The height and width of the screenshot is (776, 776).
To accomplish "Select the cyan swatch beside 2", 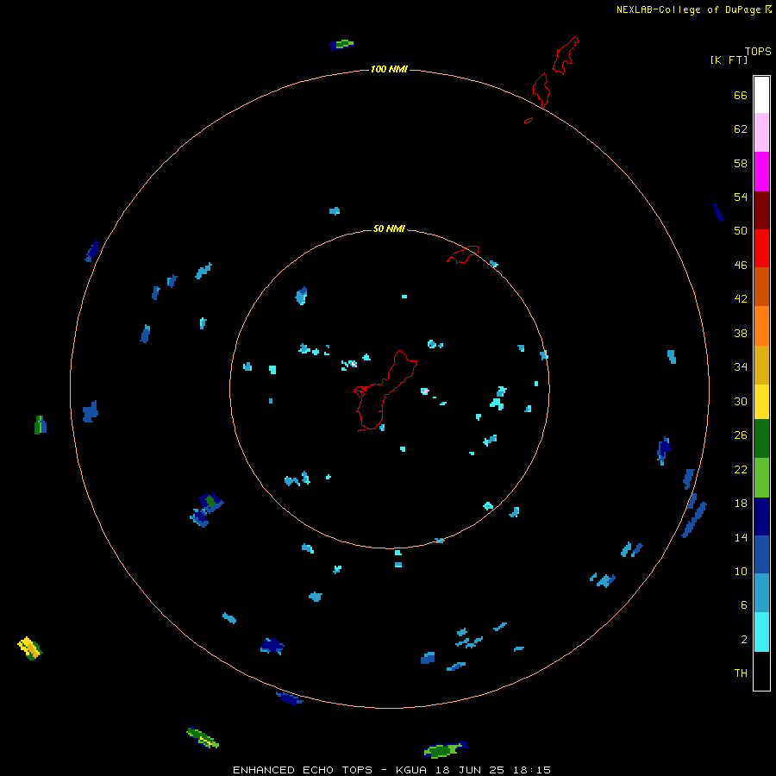I will coord(761,632).
